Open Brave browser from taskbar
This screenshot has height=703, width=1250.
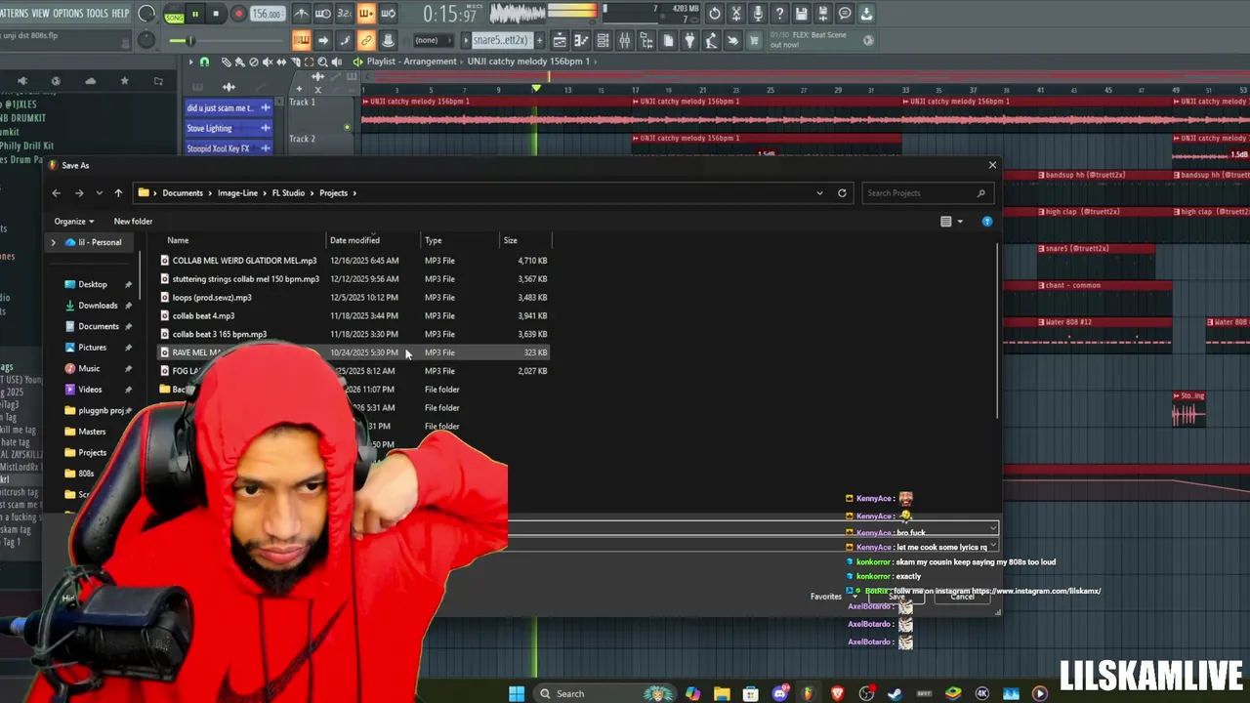(x=837, y=693)
